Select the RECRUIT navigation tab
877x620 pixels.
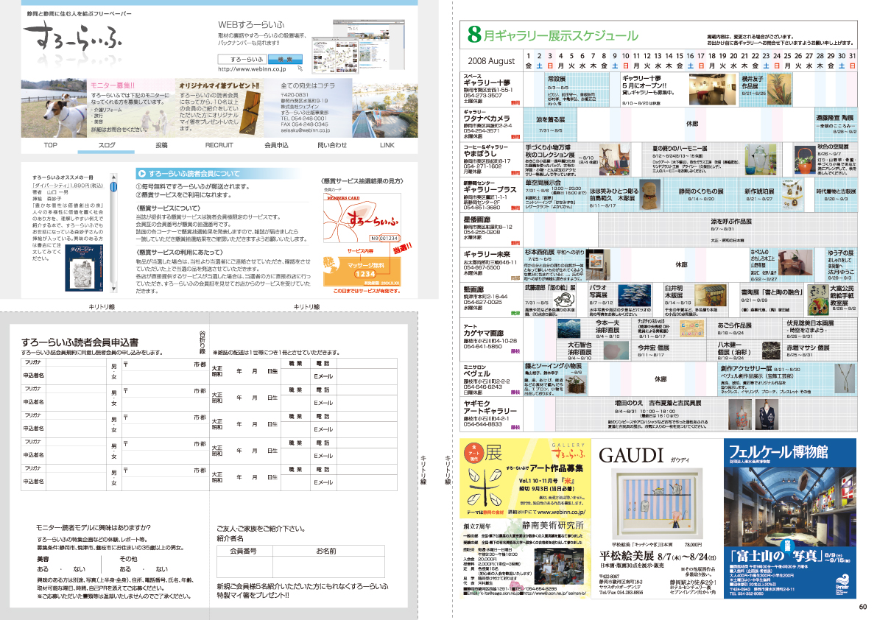(x=219, y=145)
